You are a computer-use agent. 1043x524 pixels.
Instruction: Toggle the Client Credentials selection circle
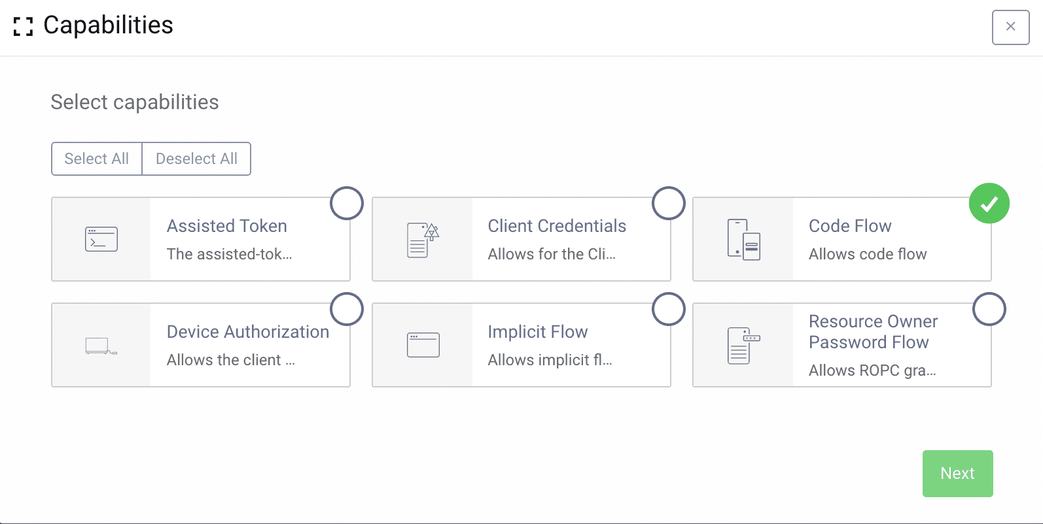click(x=668, y=203)
